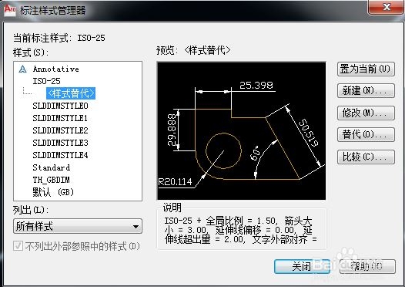Close the dialog with the 关闭 button

click(x=302, y=267)
